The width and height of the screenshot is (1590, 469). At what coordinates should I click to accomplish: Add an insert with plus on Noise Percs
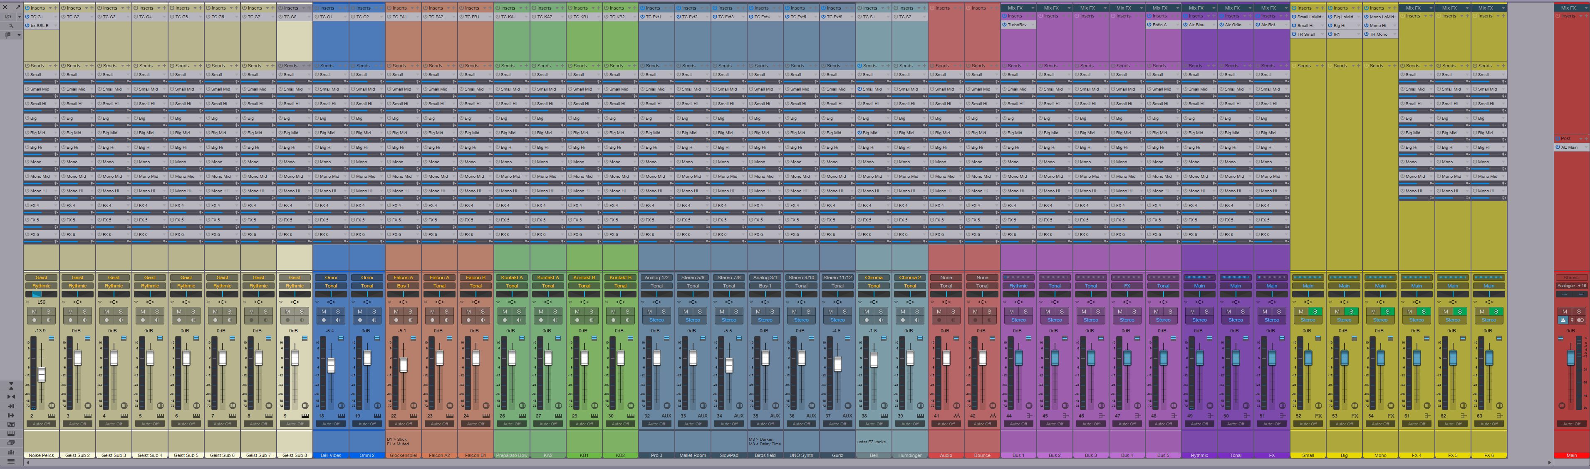56,8
